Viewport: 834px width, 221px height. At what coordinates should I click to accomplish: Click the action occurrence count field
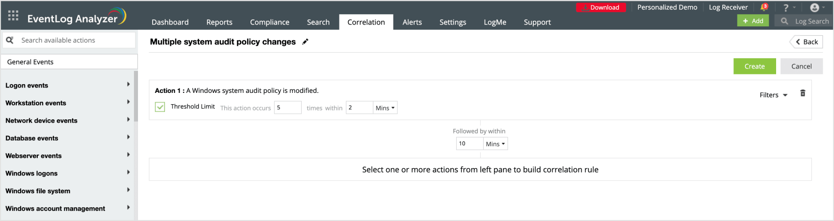tap(287, 108)
